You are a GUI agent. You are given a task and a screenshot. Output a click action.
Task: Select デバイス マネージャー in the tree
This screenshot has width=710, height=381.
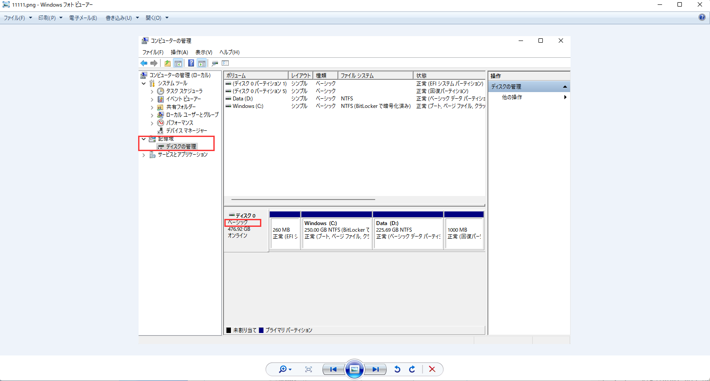click(187, 131)
